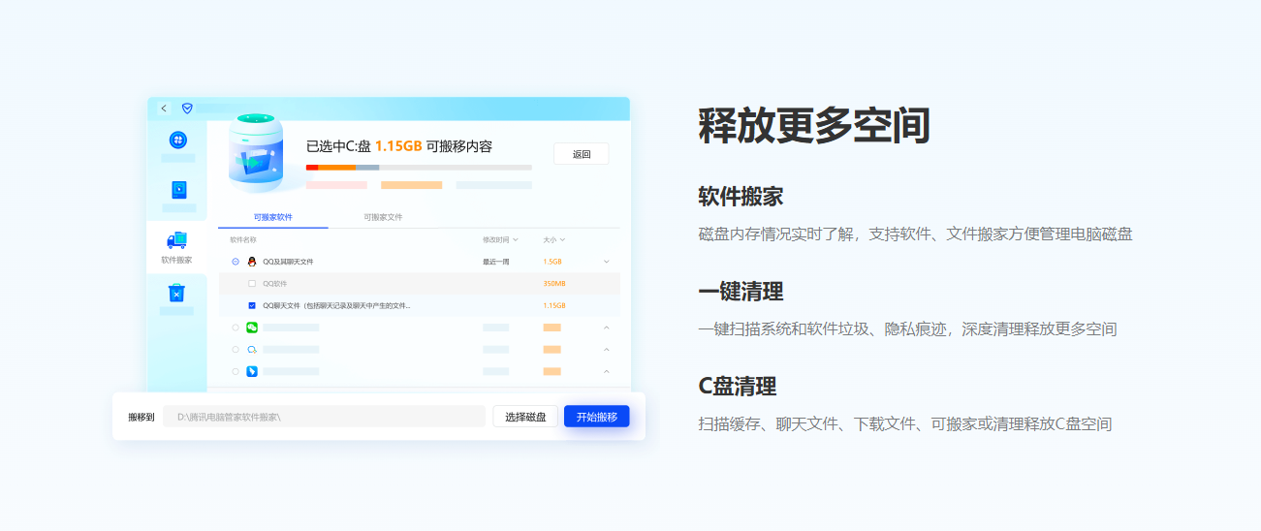Click the 一键清理 feature heading
Image resolution: width=1261 pixels, height=531 pixels.
[x=741, y=292]
